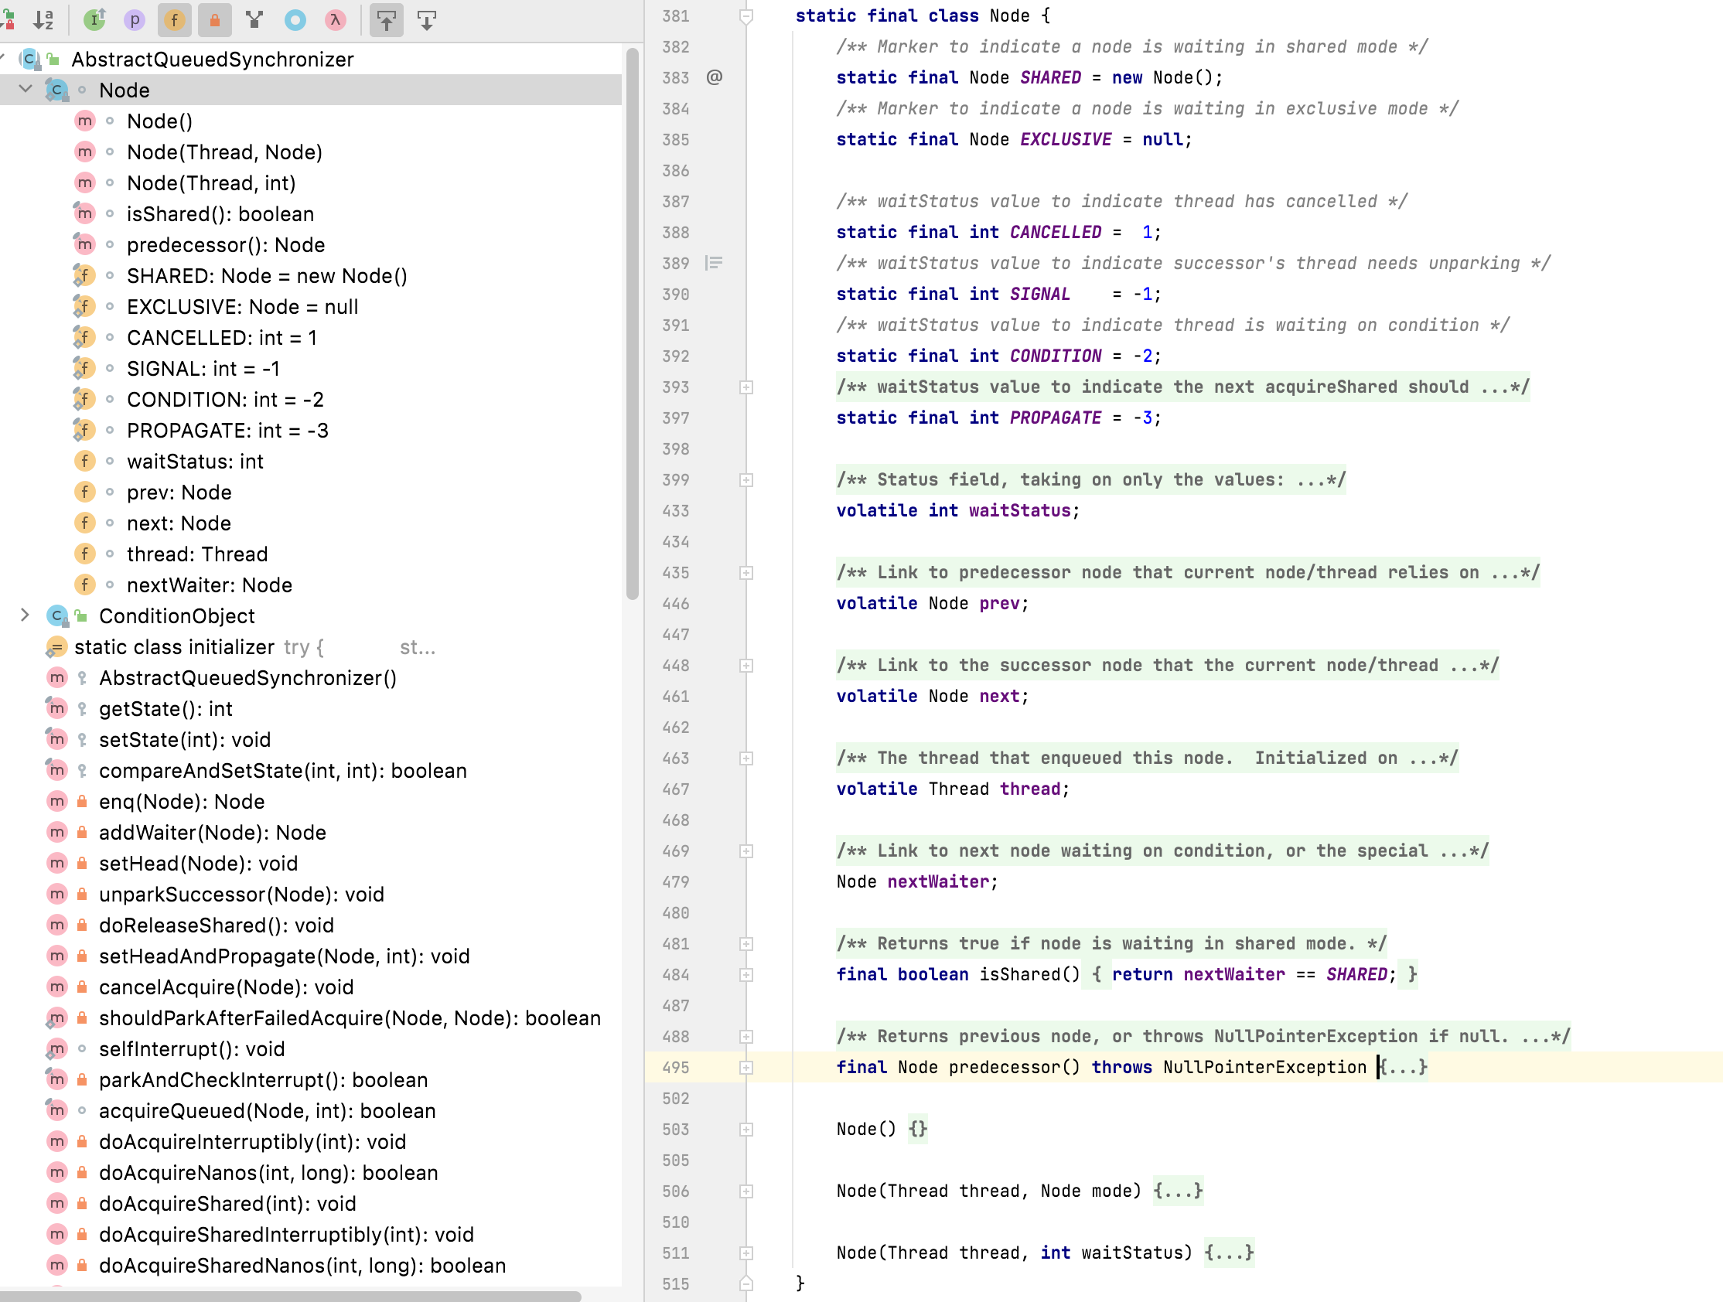Click Group Methods by Defining Type icon

click(x=254, y=20)
